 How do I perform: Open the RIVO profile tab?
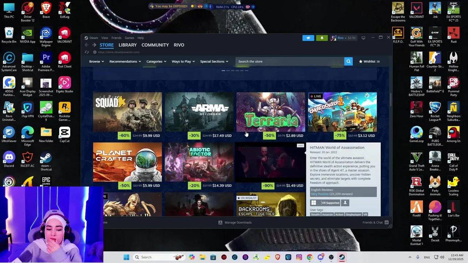tap(179, 45)
